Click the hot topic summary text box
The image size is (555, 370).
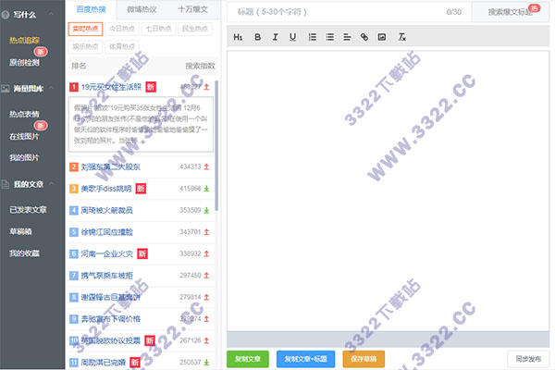tap(141, 124)
